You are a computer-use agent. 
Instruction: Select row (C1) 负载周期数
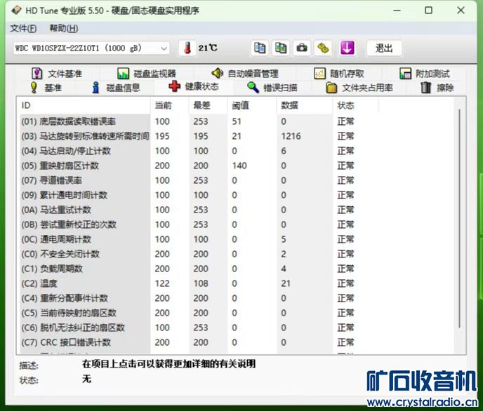pyautogui.click(x=237, y=269)
